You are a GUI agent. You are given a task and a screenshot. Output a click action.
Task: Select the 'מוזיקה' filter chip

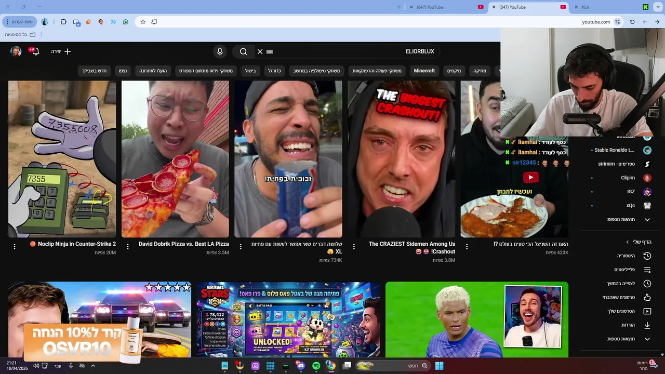click(x=480, y=71)
